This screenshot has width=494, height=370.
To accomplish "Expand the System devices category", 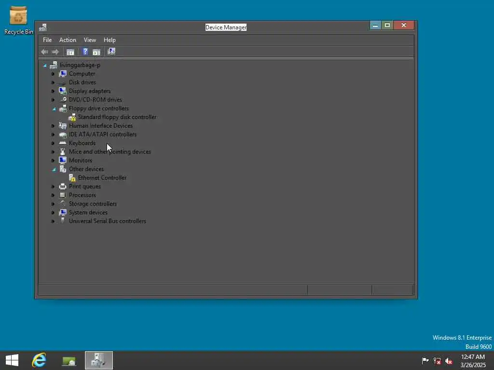I will [x=53, y=212].
